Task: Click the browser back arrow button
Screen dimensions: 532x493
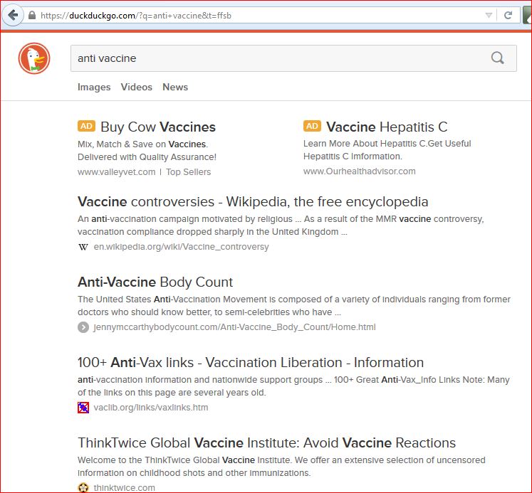Action: pos(13,15)
